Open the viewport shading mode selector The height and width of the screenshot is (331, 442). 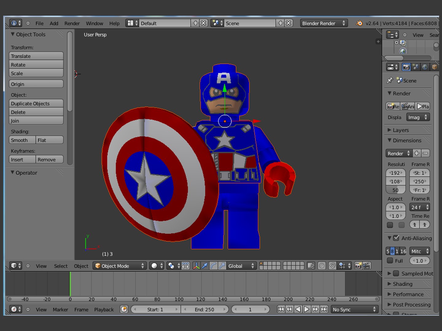[157, 266]
